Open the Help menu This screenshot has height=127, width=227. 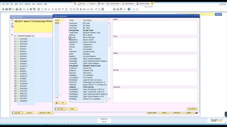pyautogui.click(x=45, y=4)
